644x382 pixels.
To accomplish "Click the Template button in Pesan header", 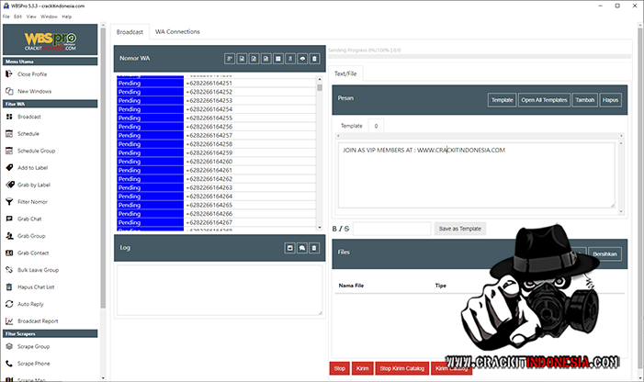I will (502, 100).
